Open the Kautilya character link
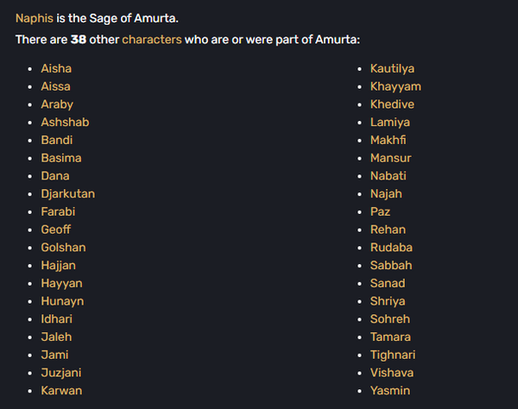The image size is (518, 409). [393, 68]
